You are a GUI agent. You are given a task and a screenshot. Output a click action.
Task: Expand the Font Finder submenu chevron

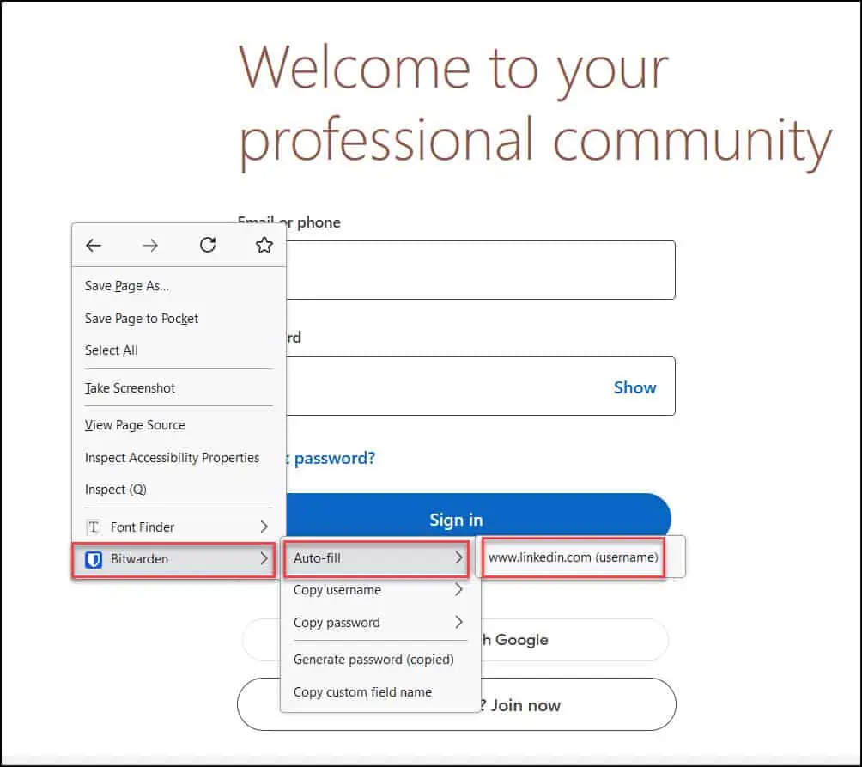(x=264, y=527)
